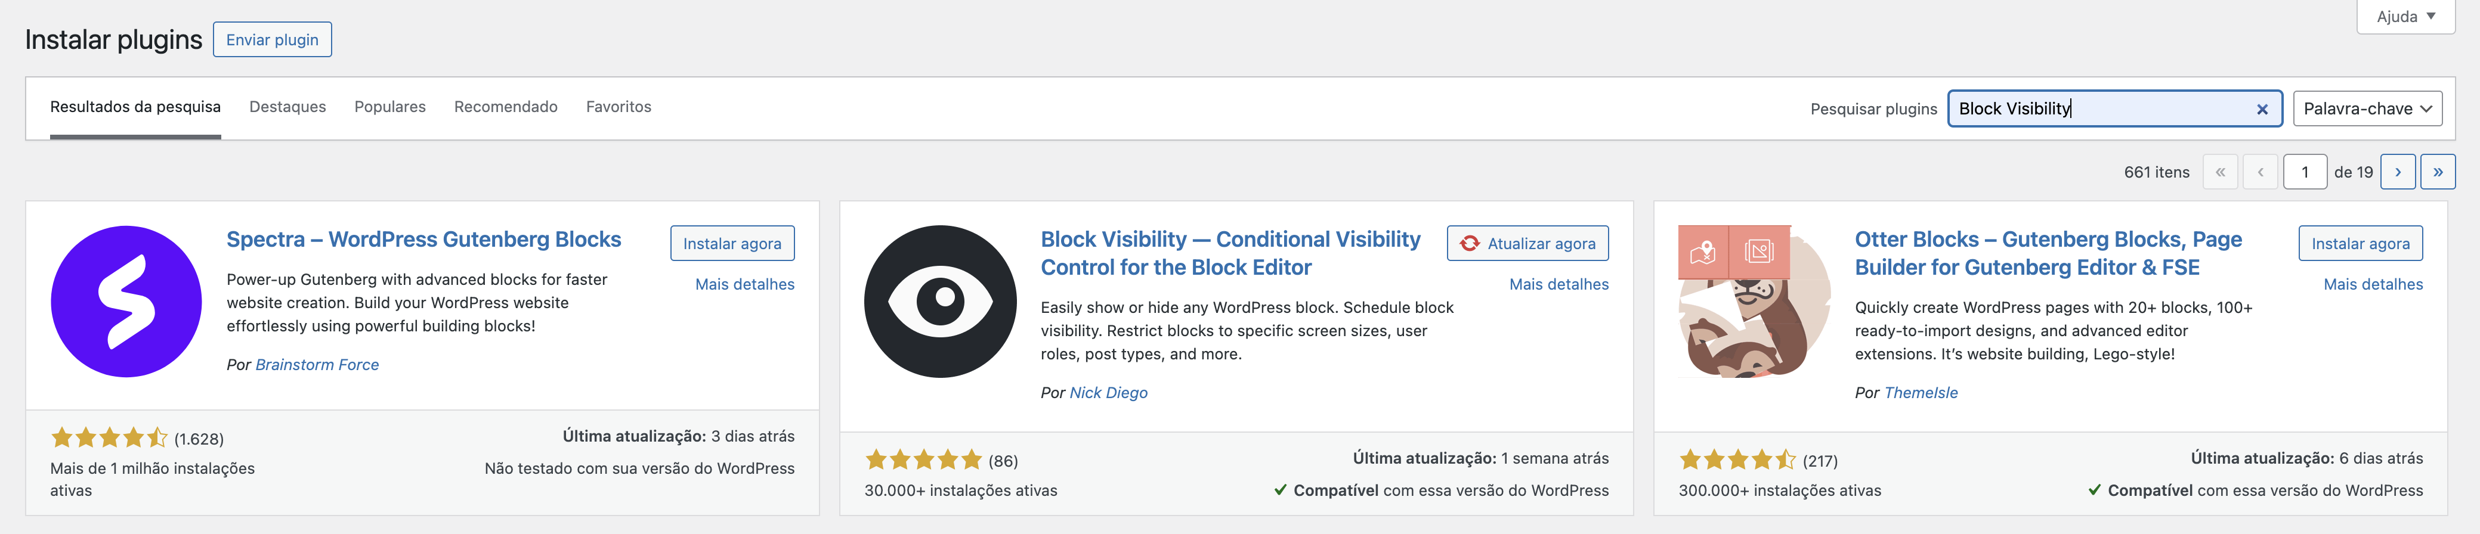Expand the Ajuda help panel

click(x=2405, y=16)
